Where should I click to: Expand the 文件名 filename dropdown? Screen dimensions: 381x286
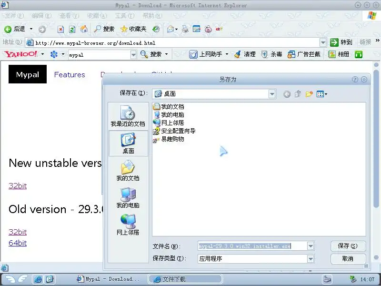(x=311, y=246)
